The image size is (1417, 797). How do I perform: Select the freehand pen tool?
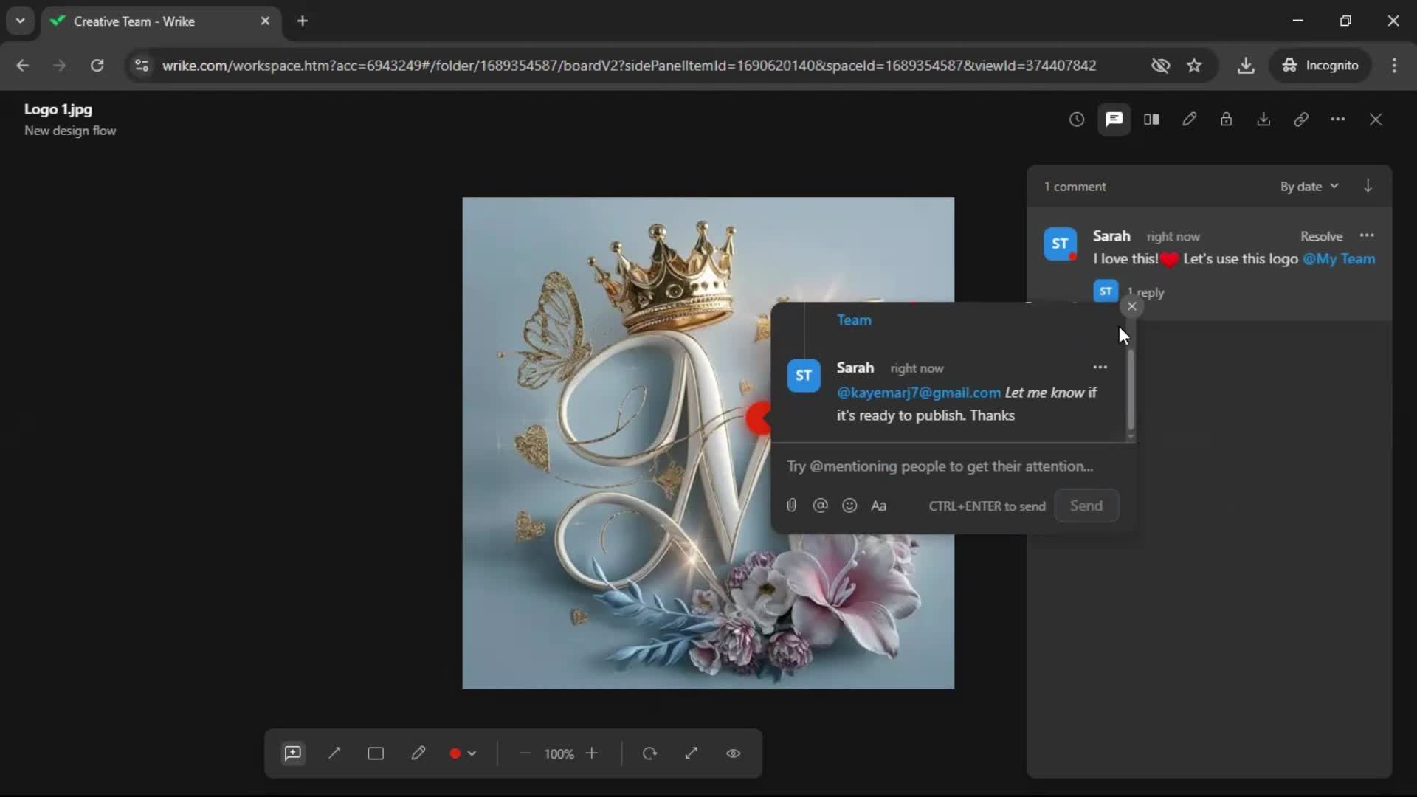point(418,753)
